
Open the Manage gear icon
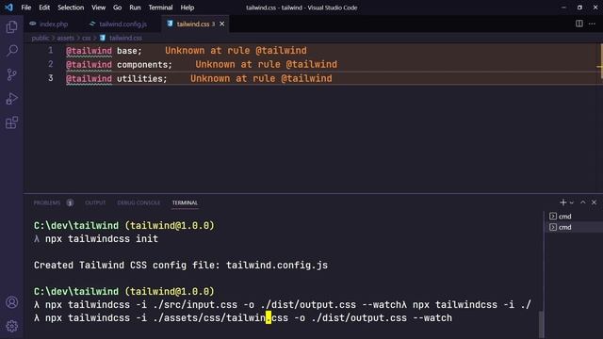(x=11, y=326)
